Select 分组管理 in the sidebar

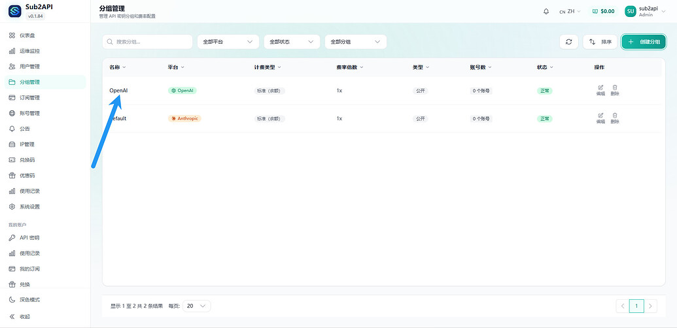pos(45,82)
